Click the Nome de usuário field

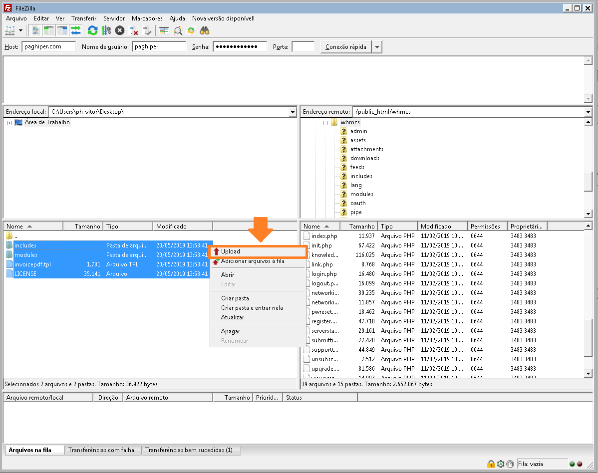pos(159,46)
